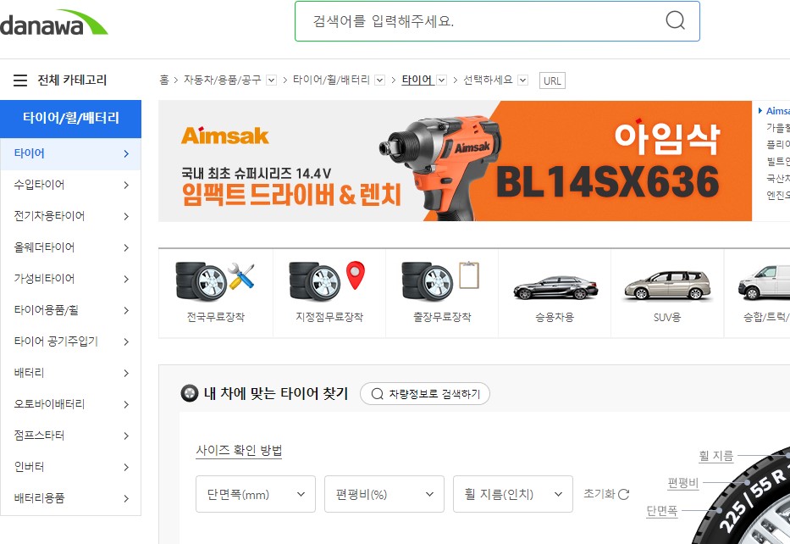This screenshot has width=790, height=544.
Task: Click the 타이어/휠/배터리 breadcrumb link
Action: point(331,80)
